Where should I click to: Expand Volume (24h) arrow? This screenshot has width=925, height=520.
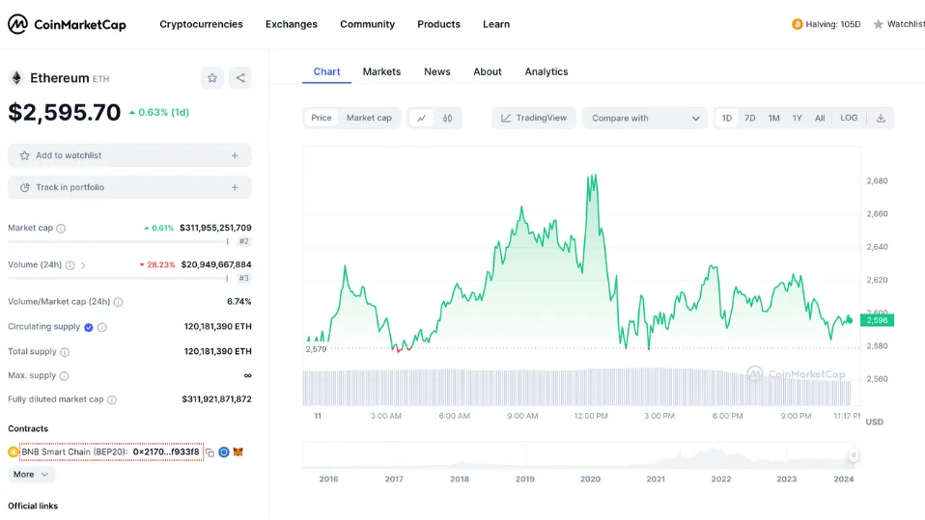point(83,265)
